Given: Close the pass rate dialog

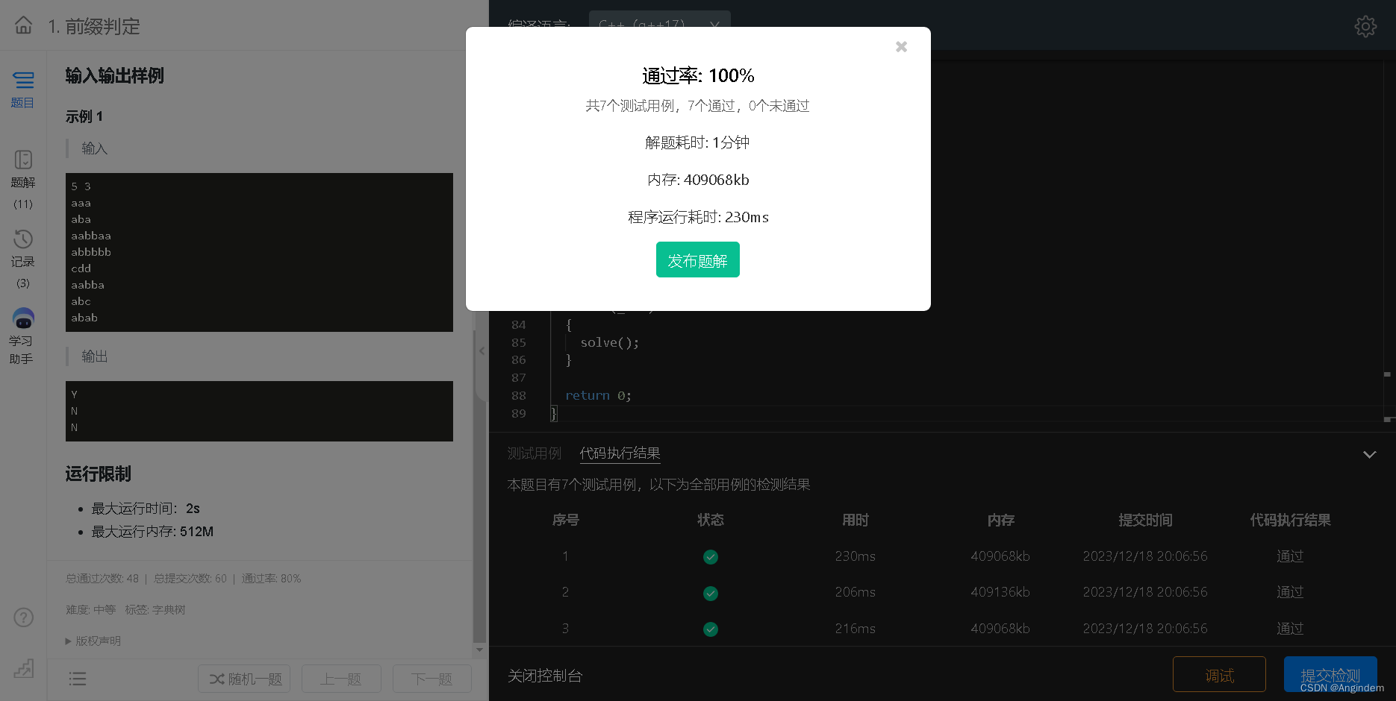Looking at the screenshot, I should tap(901, 47).
